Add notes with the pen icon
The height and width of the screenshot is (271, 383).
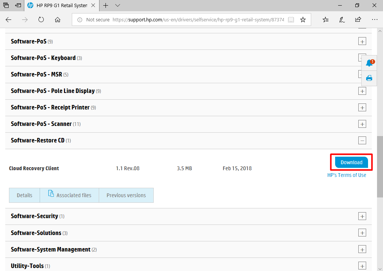pyautogui.click(x=342, y=19)
